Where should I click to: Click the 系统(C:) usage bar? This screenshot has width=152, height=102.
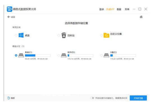click(38, 55)
